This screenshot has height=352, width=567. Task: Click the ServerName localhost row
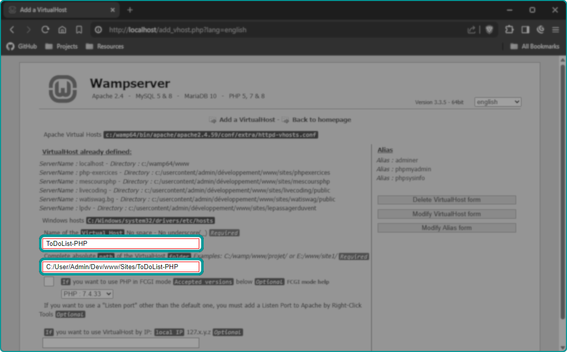click(114, 163)
